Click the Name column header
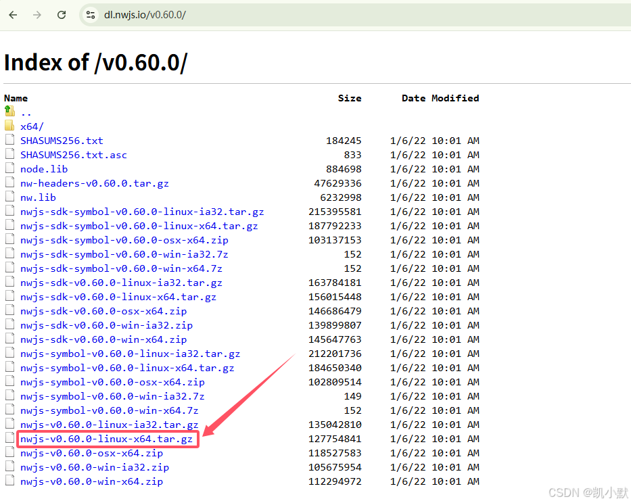Image resolution: width=631 pixels, height=503 pixels. 16,98
